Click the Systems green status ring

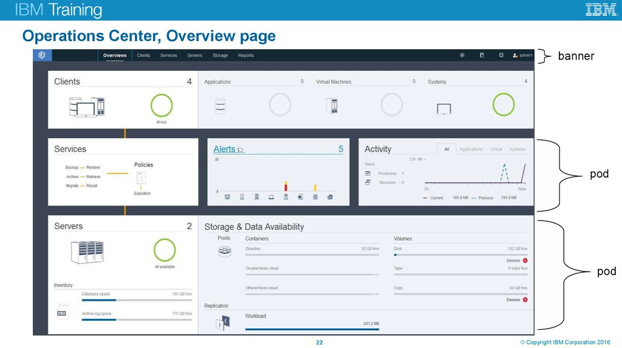(504, 104)
